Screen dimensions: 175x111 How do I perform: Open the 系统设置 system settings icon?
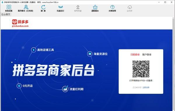coord(9,7)
